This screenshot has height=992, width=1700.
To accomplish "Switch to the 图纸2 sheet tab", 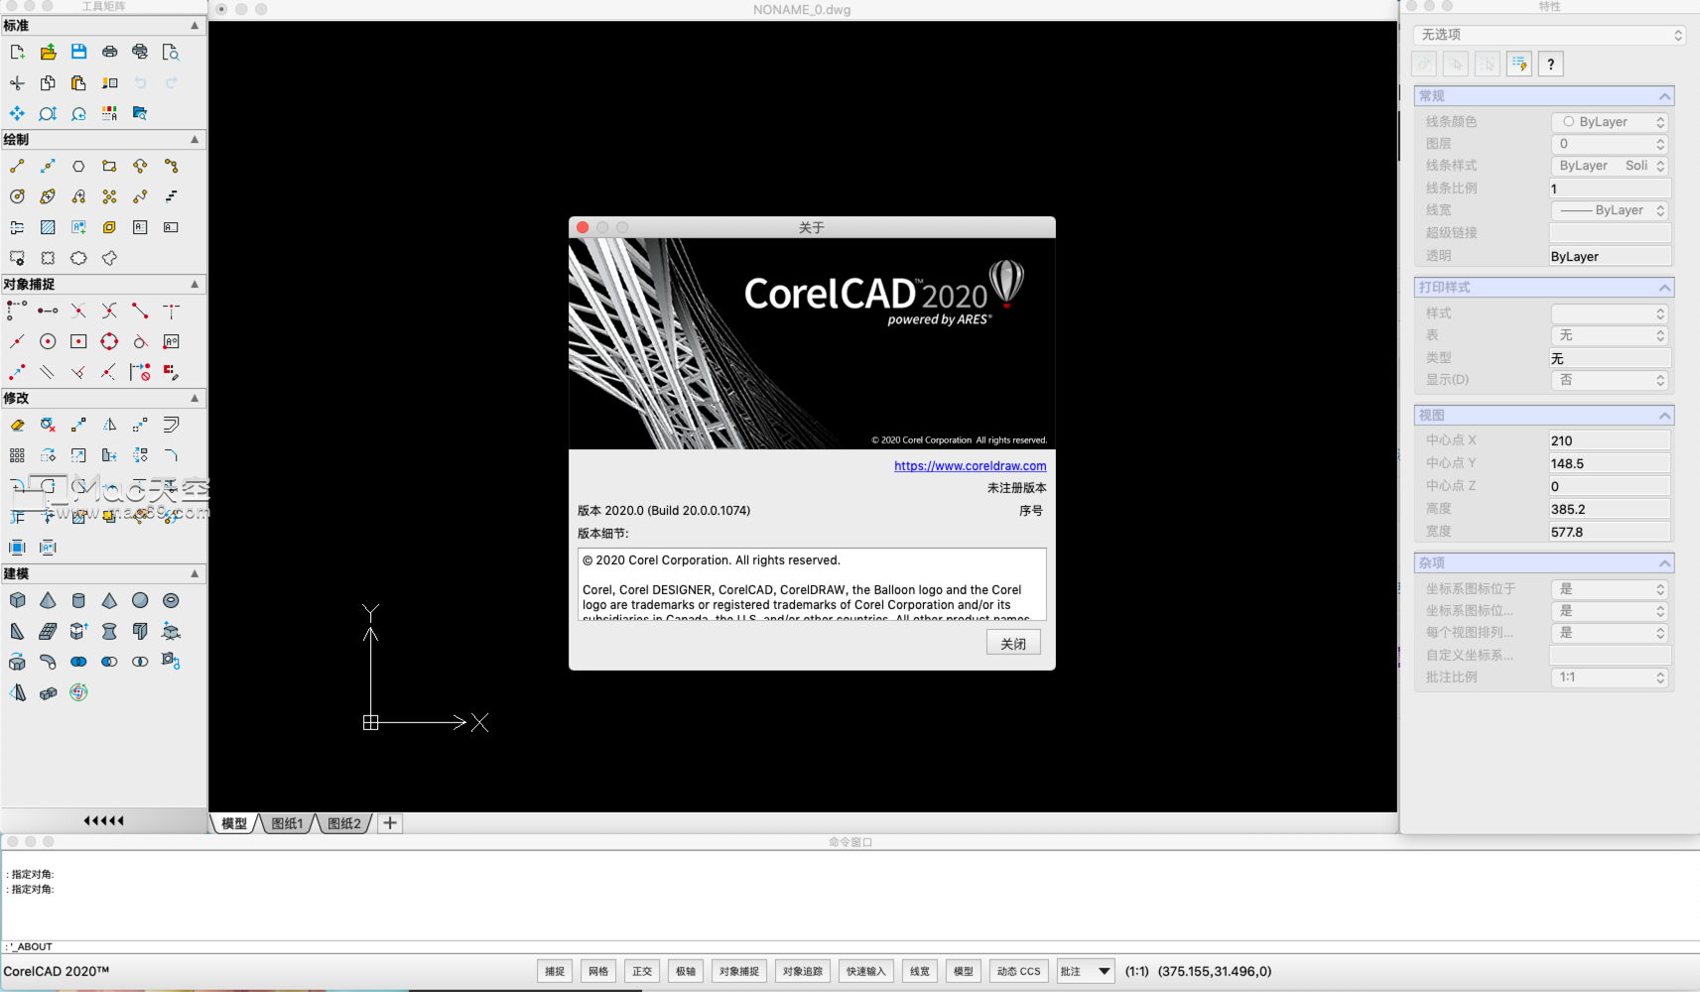I will pyautogui.click(x=344, y=823).
